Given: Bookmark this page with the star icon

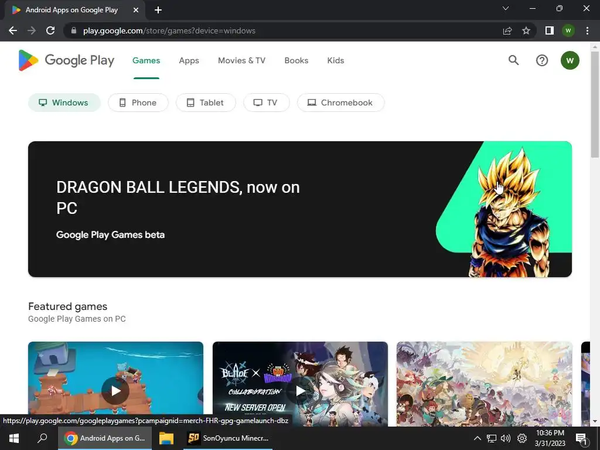Looking at the screenshot, I should pos(526,30).
